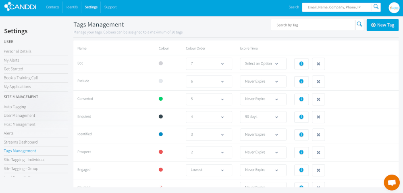The image size is (403, 193).
Task: Show info for the Bot tag
Action: pyautogui.click(x=301, y=64)
